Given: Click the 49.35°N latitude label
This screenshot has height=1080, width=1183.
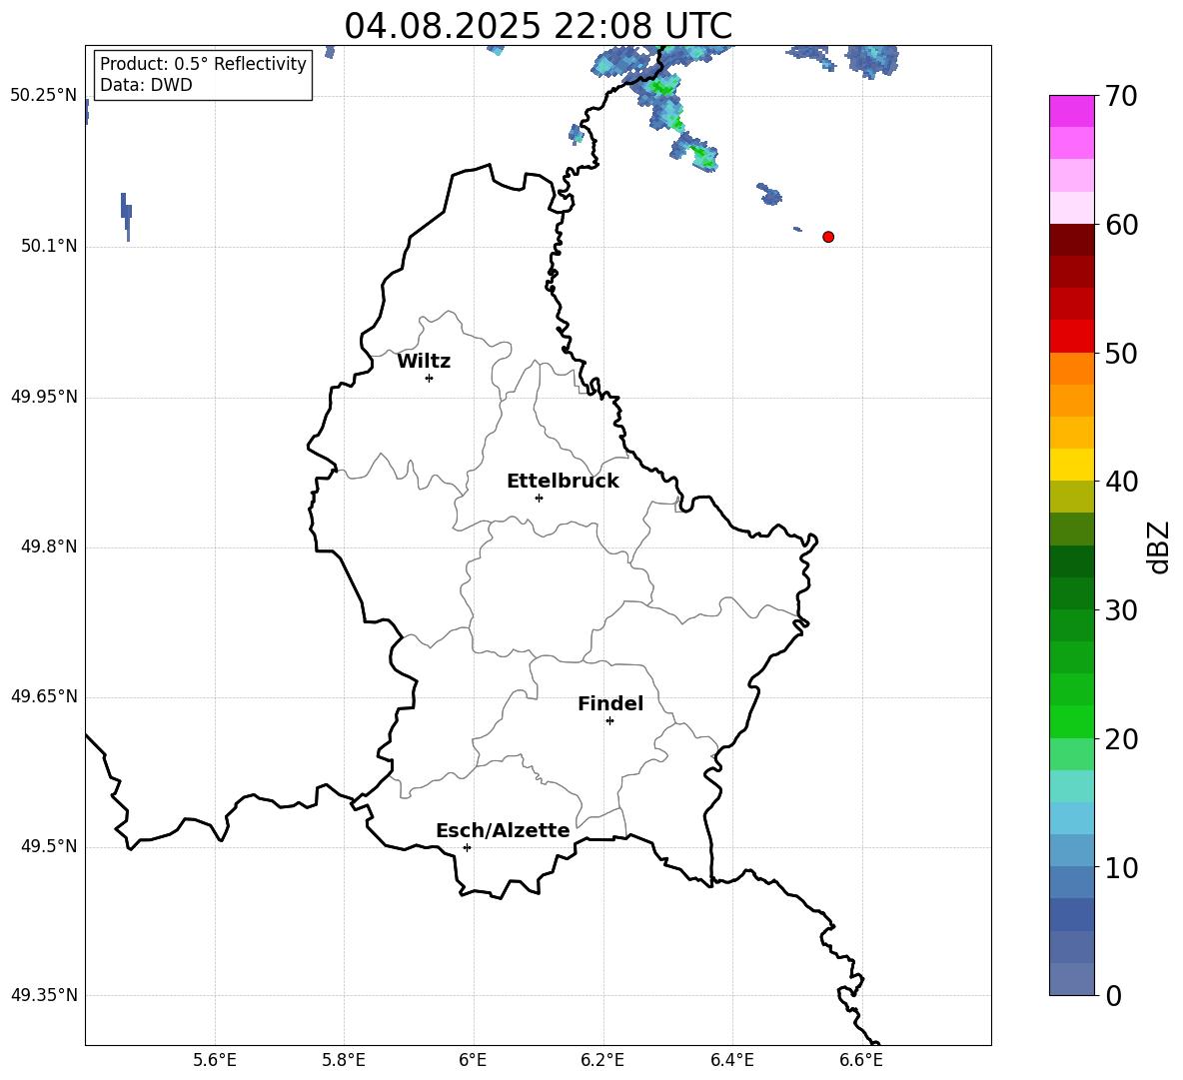Looking at the screenshot, I should tap(44, 995).
